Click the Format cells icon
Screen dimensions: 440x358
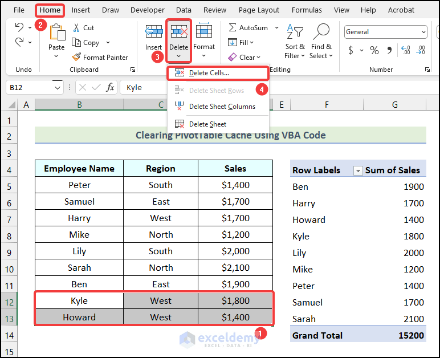(x=204, y=30)
